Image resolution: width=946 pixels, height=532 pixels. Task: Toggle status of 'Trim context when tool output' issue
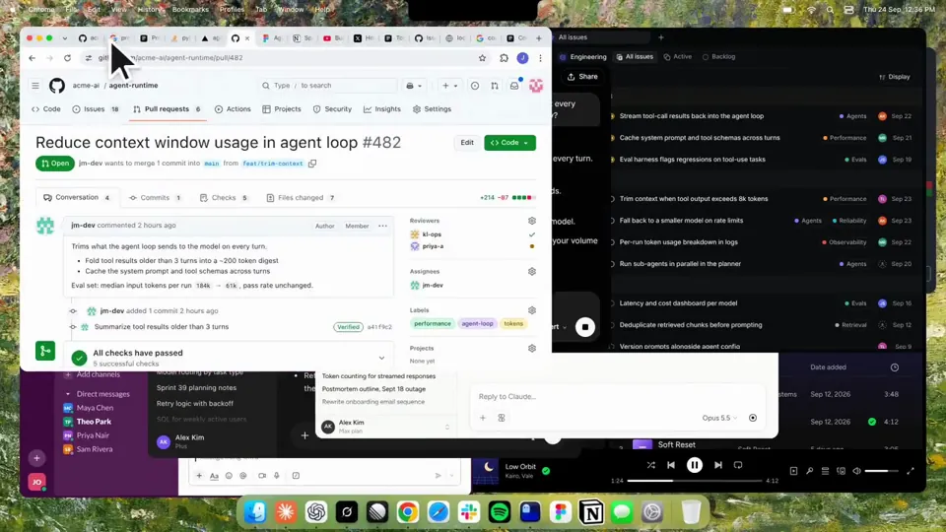[612, 199]
